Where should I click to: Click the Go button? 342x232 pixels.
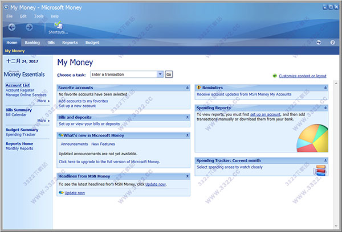tap(169, 74)
